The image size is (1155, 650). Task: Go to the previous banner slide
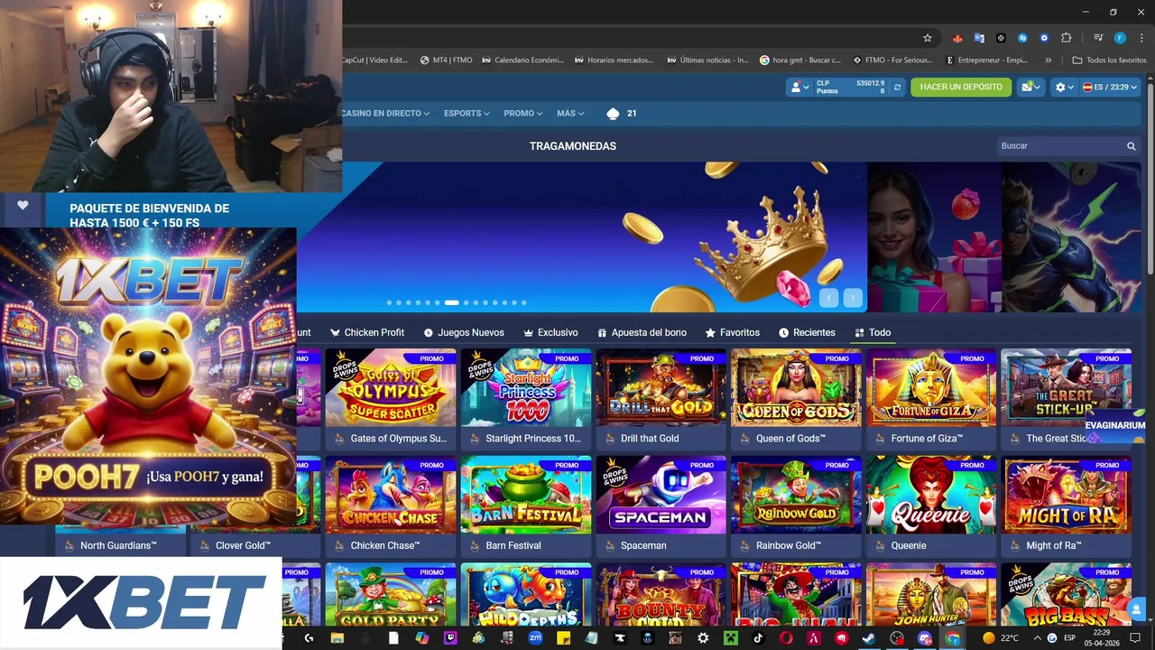(828, 298)
